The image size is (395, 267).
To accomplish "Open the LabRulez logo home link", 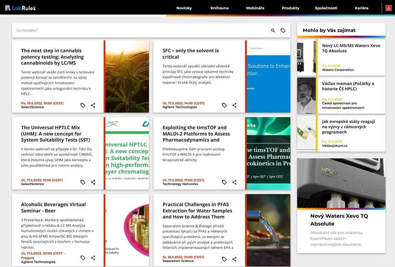I will point(21,8).
